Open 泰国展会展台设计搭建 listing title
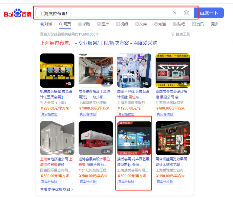Viewport: 233px width, 198px height. [171, 94]
